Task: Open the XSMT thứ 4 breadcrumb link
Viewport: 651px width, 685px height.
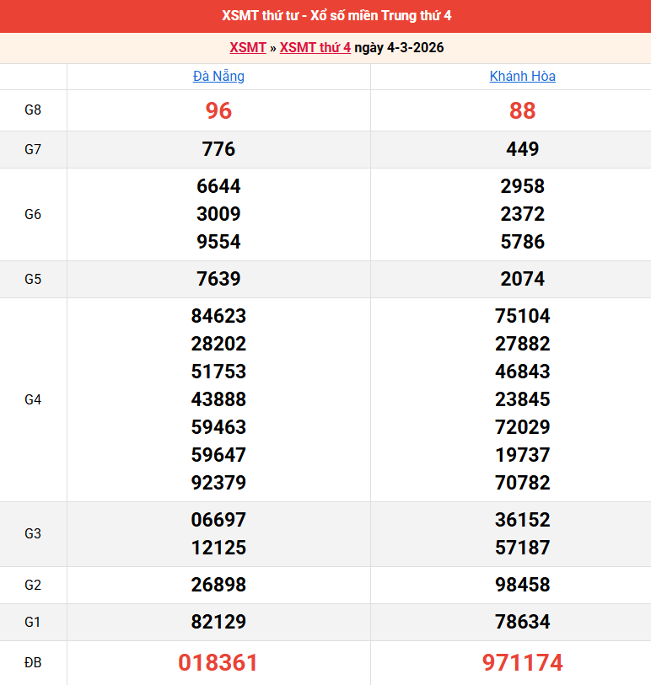Action: [x=315, y=47]
